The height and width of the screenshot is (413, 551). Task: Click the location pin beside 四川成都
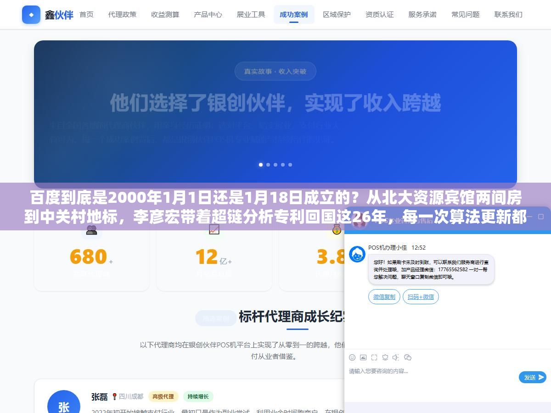point(115,396)
